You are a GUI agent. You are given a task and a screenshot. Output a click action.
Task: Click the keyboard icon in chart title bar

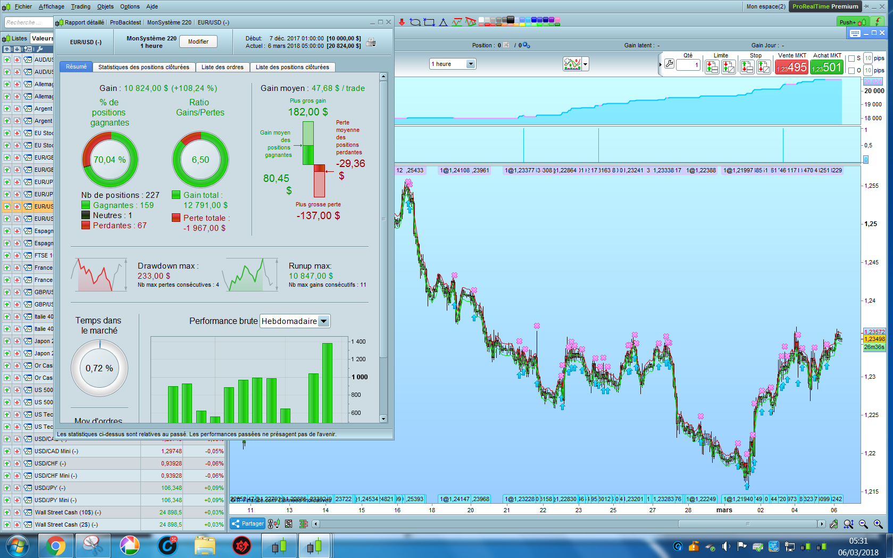tap(855, 33)
